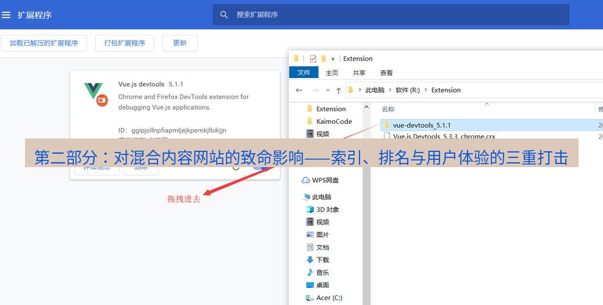Click the Explorer window system folder icon

[x=296, y=59]
